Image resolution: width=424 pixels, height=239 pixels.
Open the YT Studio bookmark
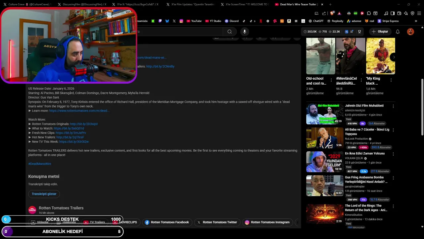click(213, 21)
